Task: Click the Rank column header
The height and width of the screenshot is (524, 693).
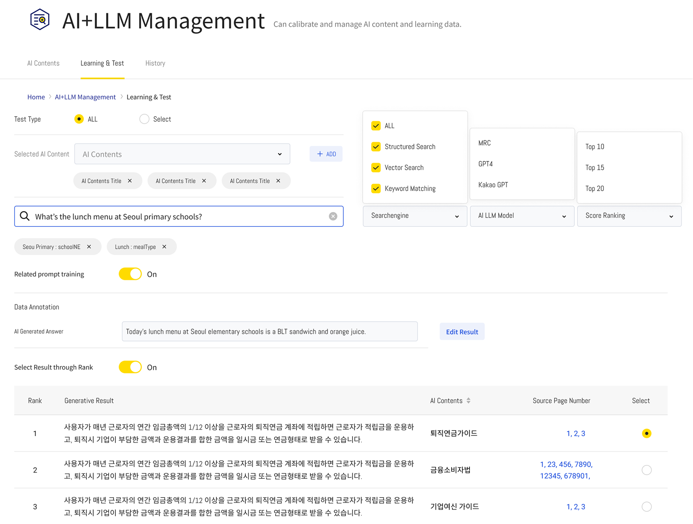Action: pyautogui.click(x=35, y=401)
